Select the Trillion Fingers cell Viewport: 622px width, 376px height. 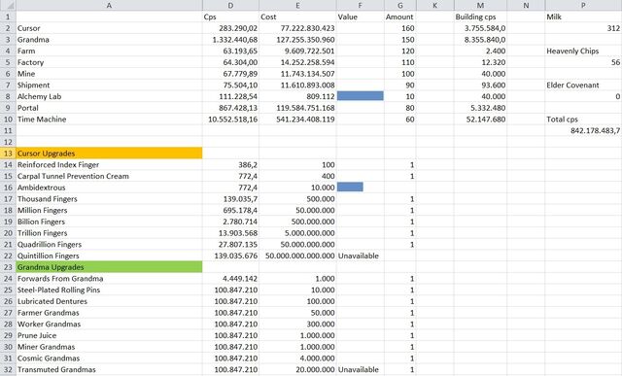[x=109, y=233]
